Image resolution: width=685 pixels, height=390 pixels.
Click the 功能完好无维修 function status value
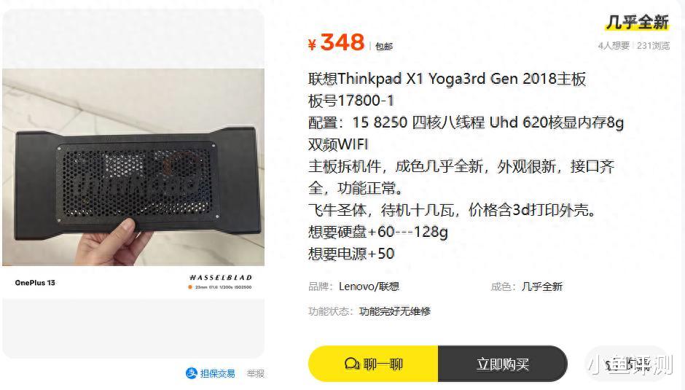click(x=395, y=311)
